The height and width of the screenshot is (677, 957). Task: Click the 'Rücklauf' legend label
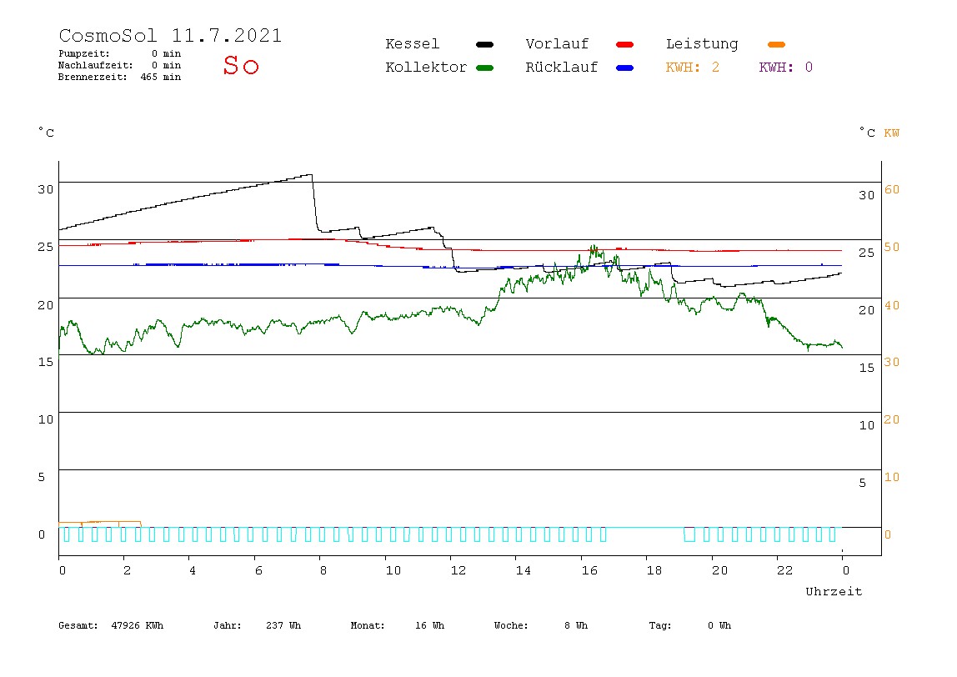tap(562, 68)
